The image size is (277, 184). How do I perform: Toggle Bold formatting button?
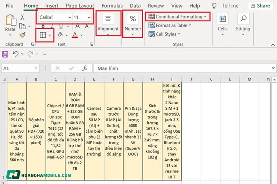click(43, 26)
